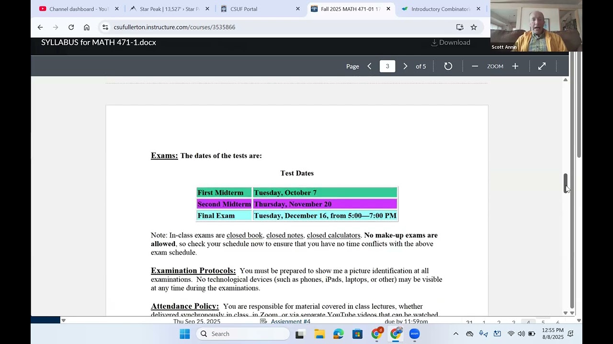
Task: Open Microsoft Store from the taskbar
Action: (358, 334)
